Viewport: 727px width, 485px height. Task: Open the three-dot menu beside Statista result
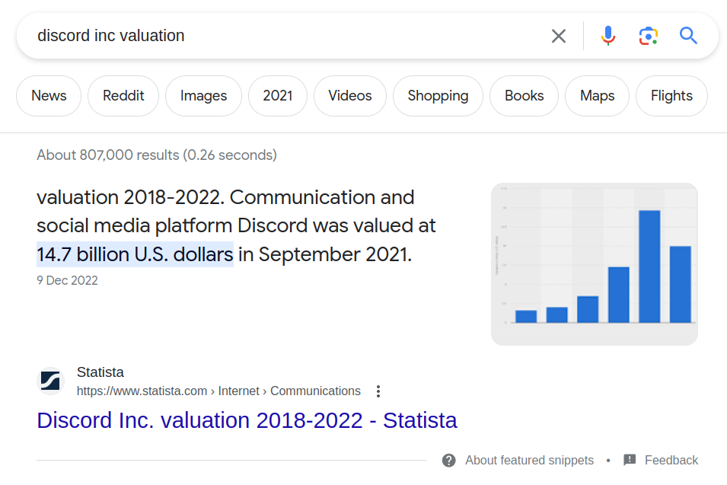pos(378,391)
